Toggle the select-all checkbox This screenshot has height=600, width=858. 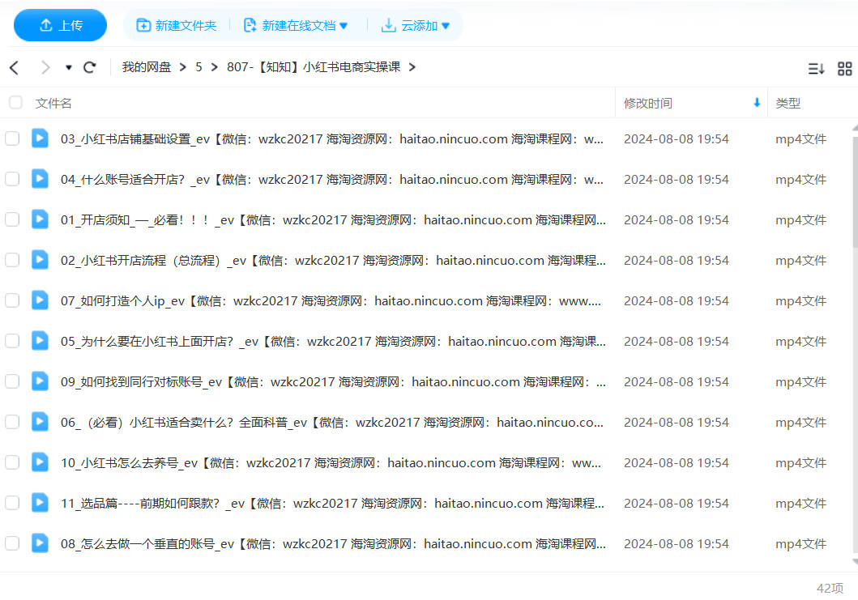16,102
